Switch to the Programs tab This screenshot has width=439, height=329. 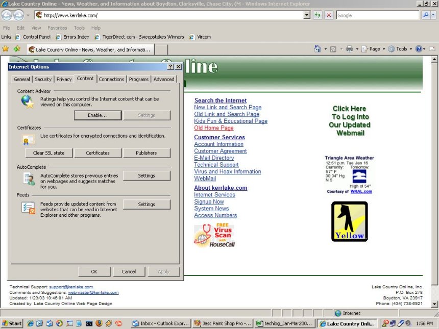(x=139, y=79)
